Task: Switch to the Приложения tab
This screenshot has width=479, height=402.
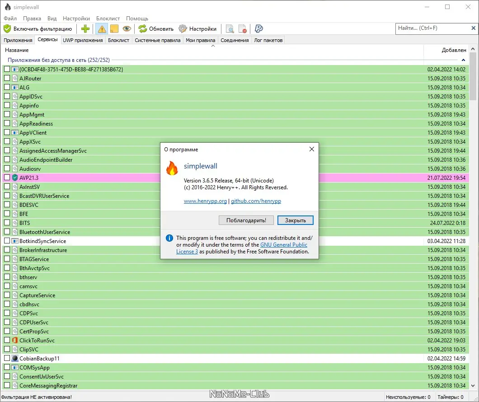Action: coord(18,40)
